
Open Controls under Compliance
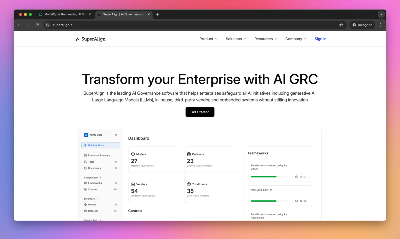93,189
